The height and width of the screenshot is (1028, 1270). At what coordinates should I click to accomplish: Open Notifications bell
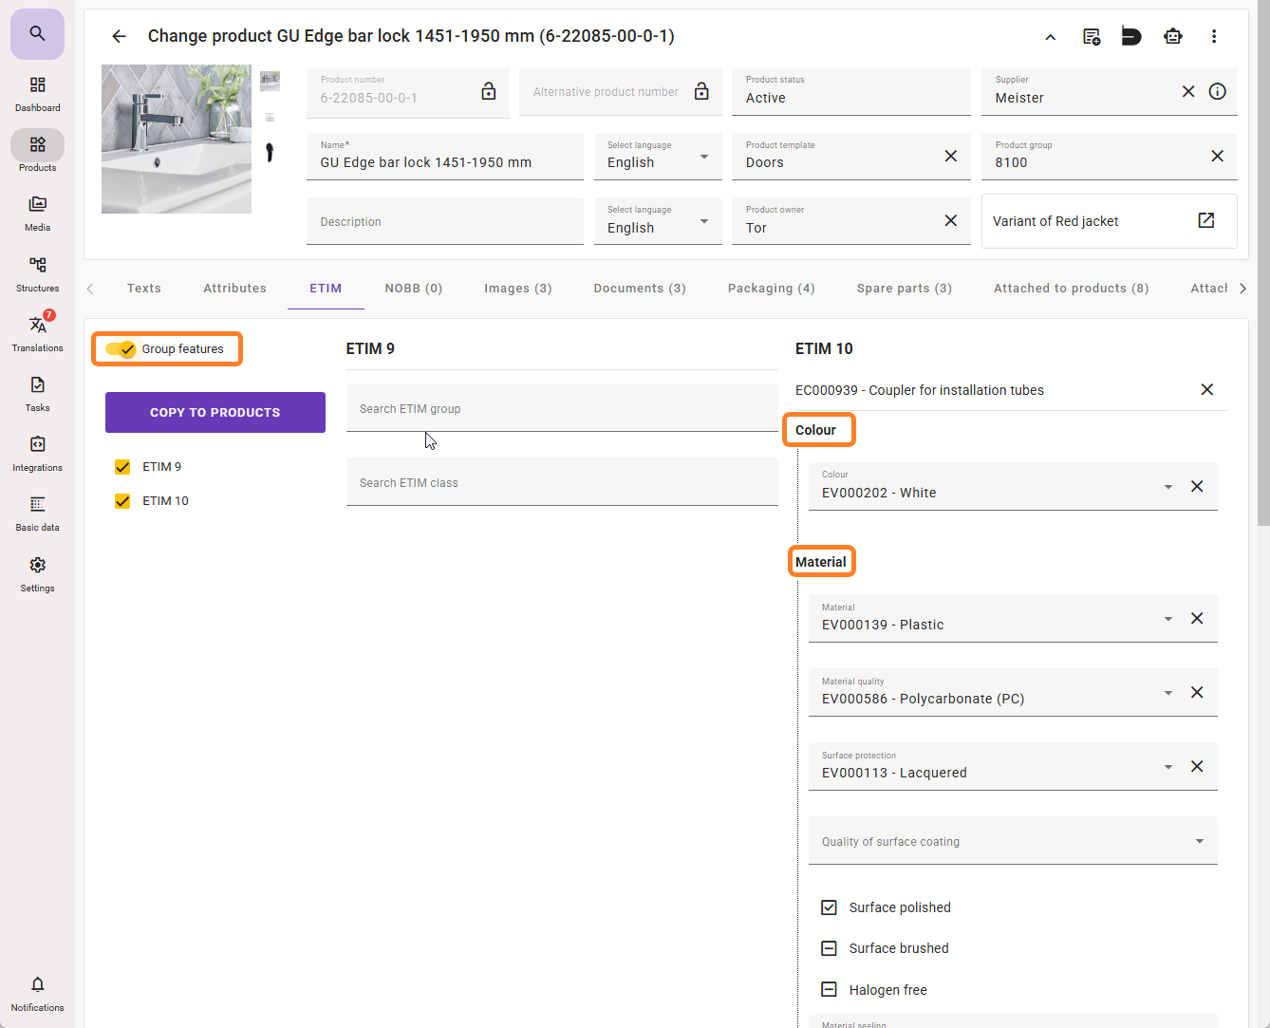point(37,992)
